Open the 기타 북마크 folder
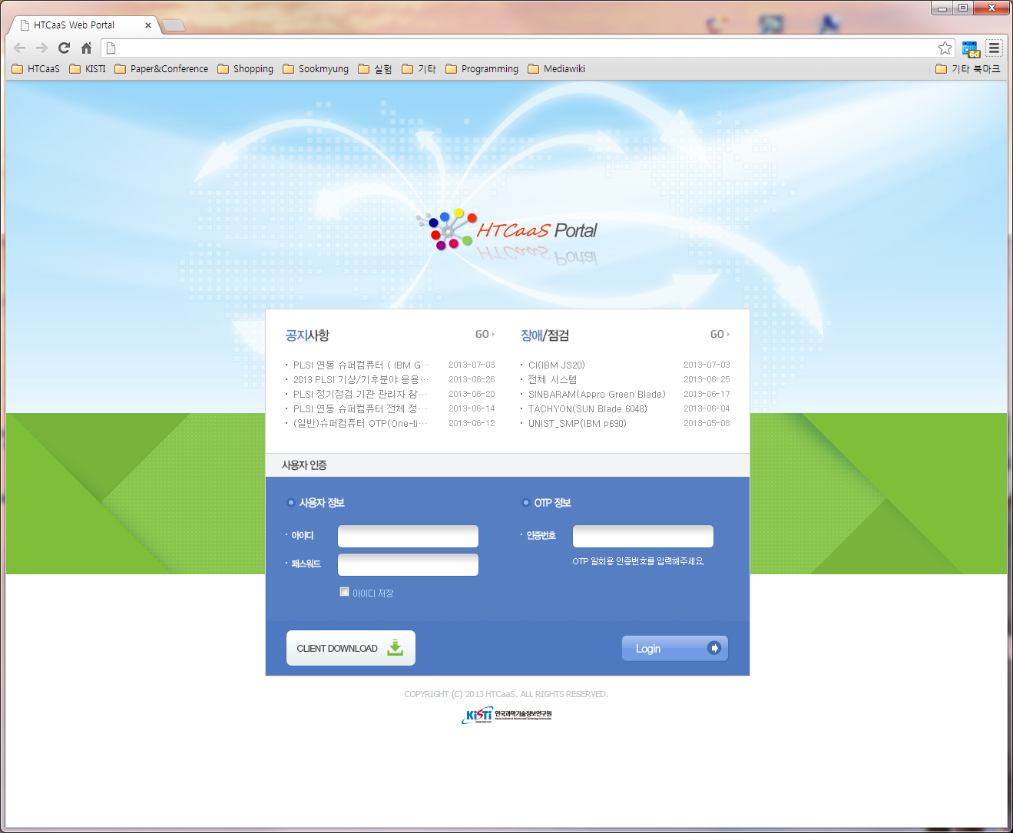Image resolution: width=1013 pixels, height=833 pixels. [x=968, y=69]
